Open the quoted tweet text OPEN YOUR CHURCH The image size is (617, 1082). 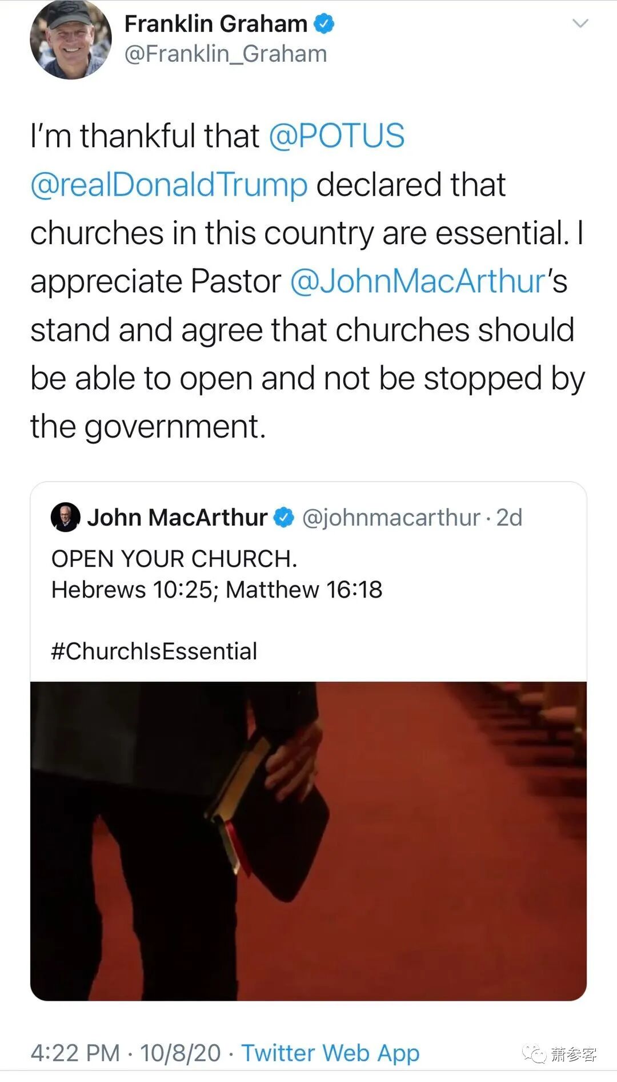pos(174,559)
